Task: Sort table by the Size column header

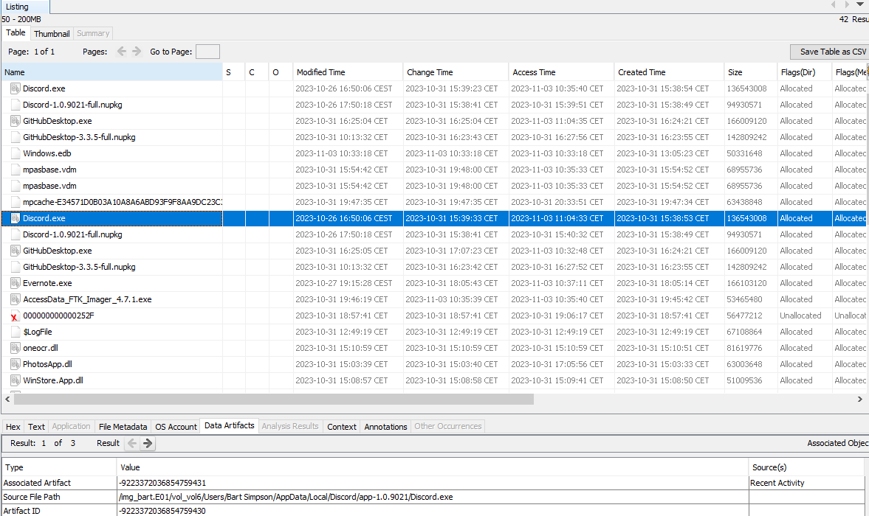Action: (749, 72)
